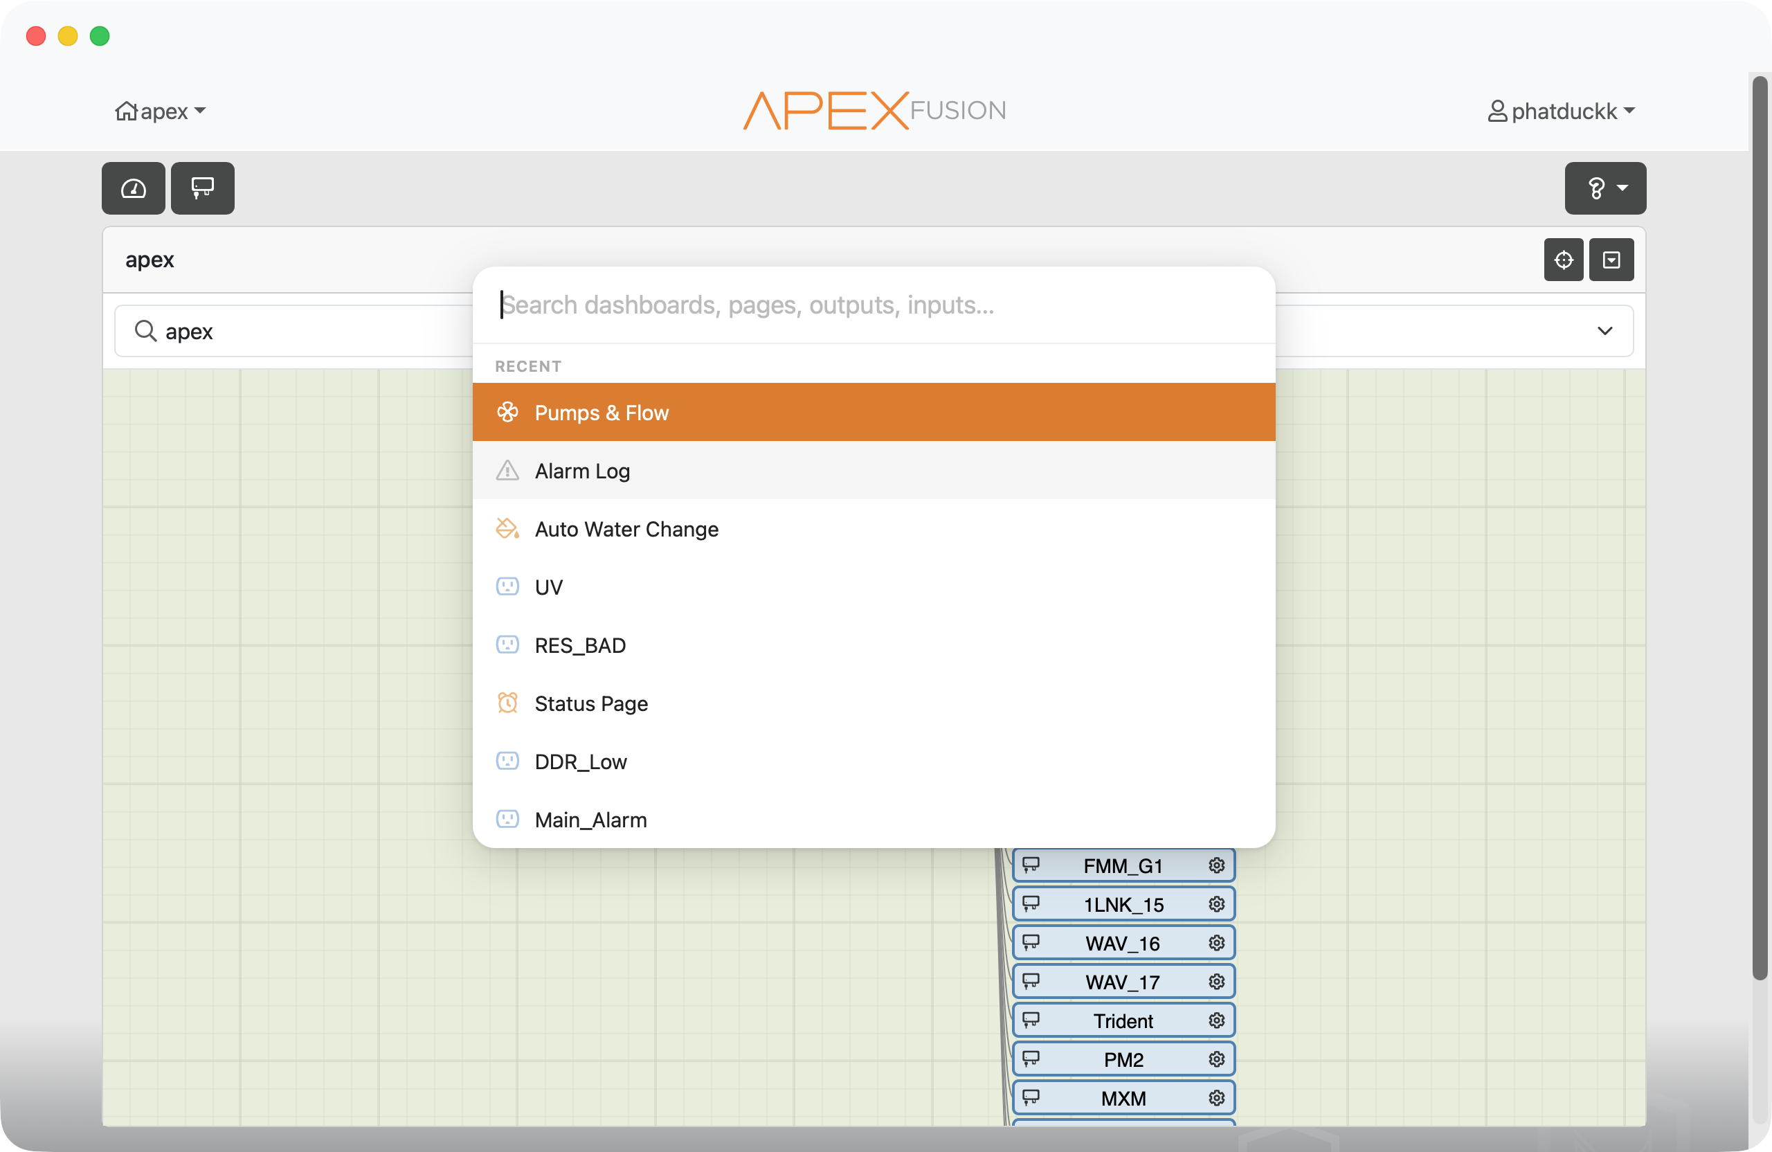The height and width of the screenshot is (1152, 1772).
Task: Focus the search dashboards input field
Action: click(x=874, y=305)
